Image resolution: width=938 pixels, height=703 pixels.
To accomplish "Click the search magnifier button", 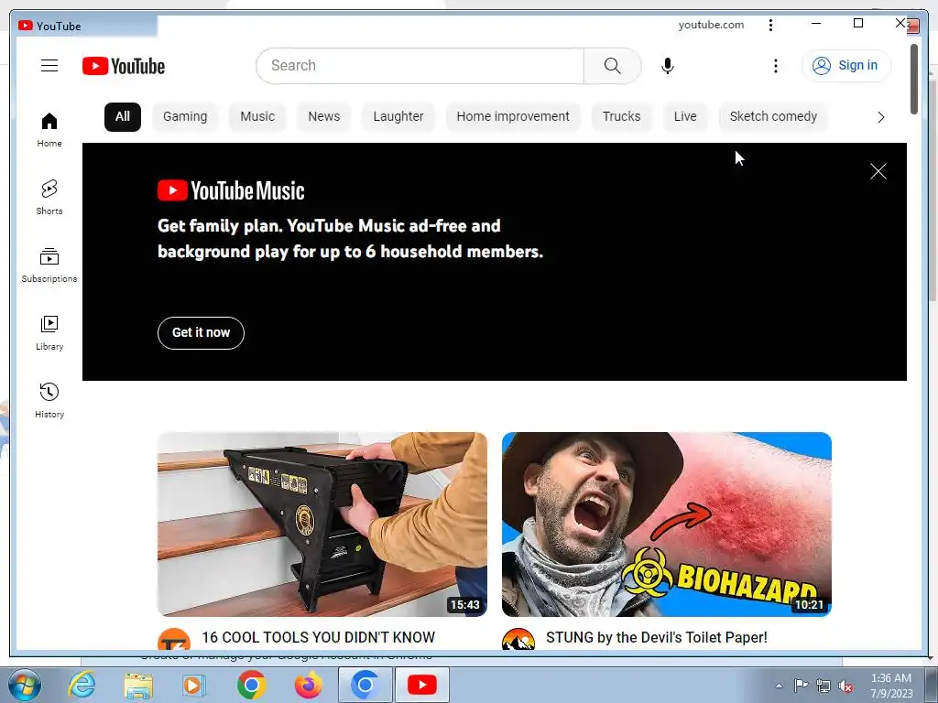I will (612, 66).
